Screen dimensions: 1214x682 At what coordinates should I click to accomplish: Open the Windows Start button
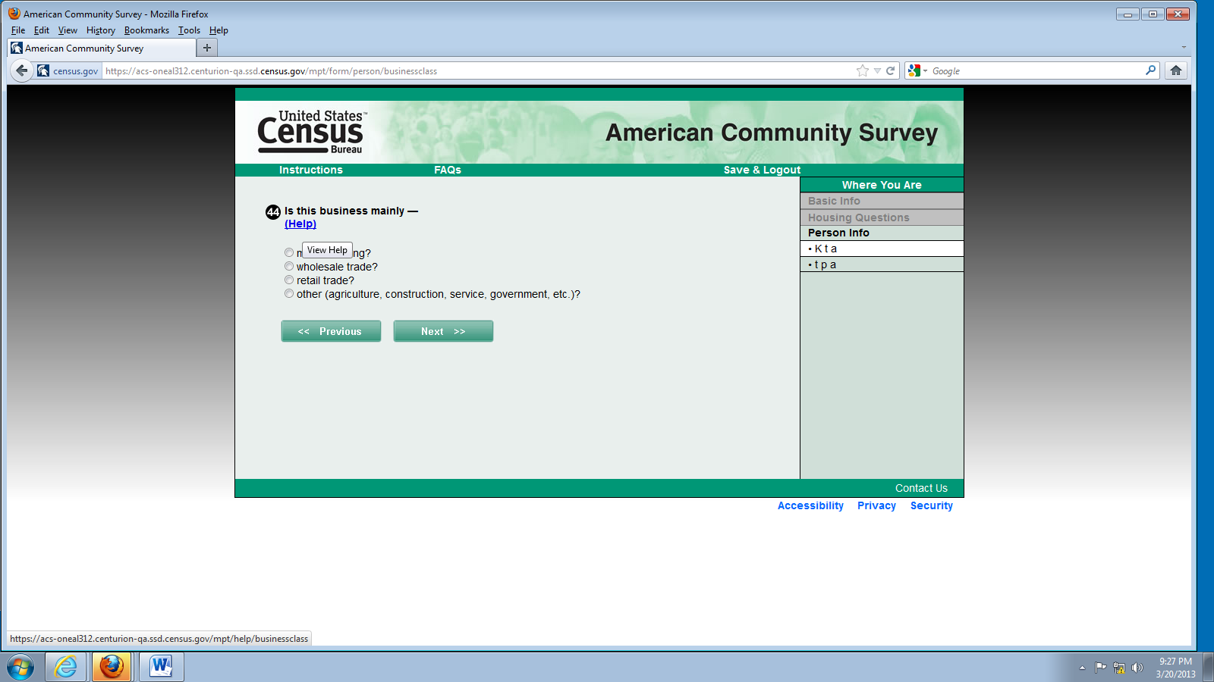tap(20, 668)
